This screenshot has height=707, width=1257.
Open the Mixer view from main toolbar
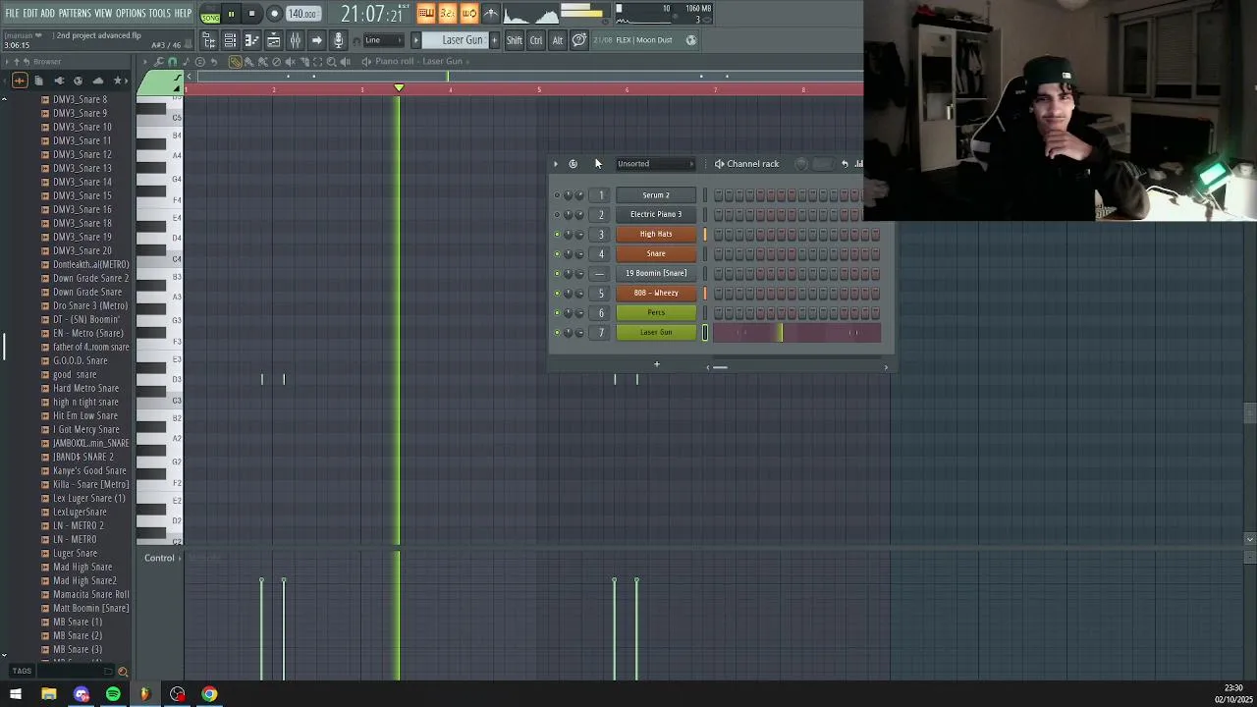pos(295,40)
